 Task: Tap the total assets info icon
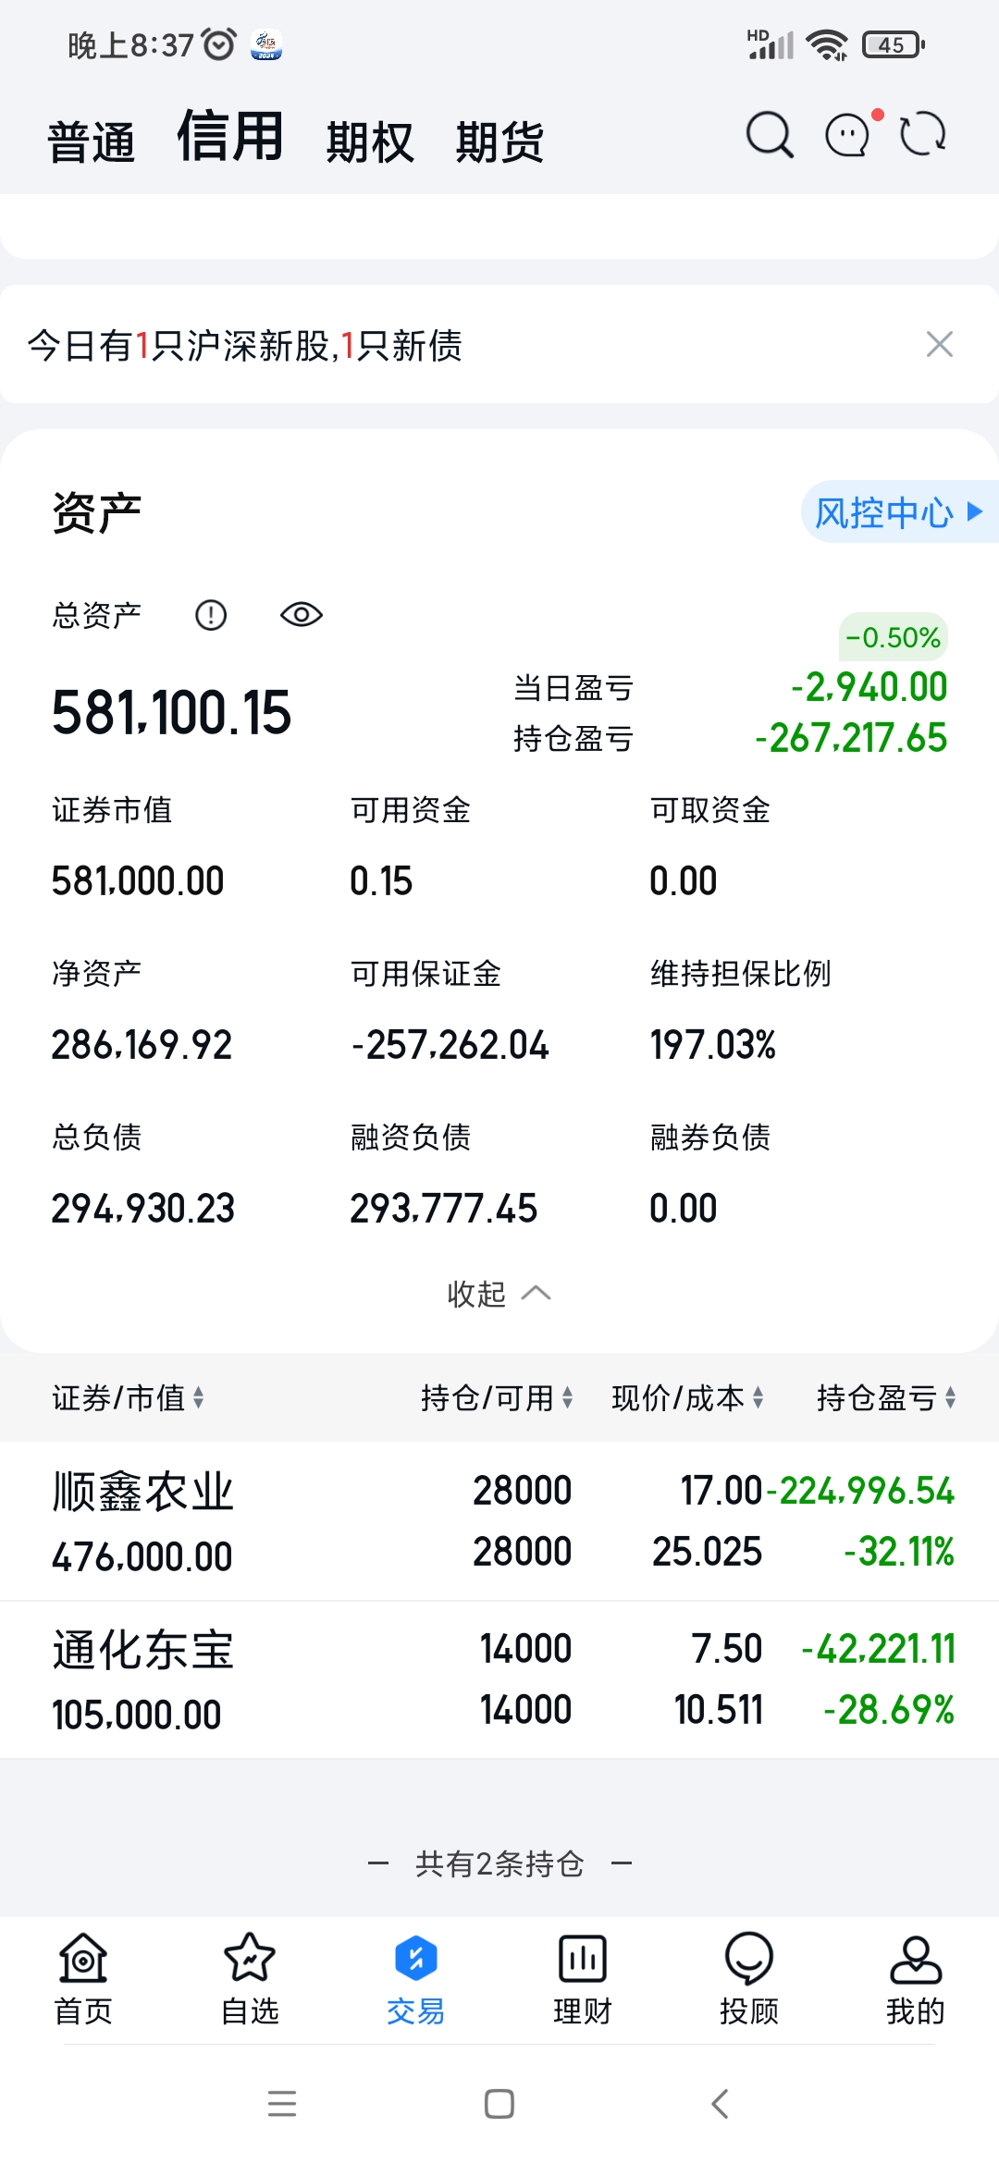(x=211, y=615)
